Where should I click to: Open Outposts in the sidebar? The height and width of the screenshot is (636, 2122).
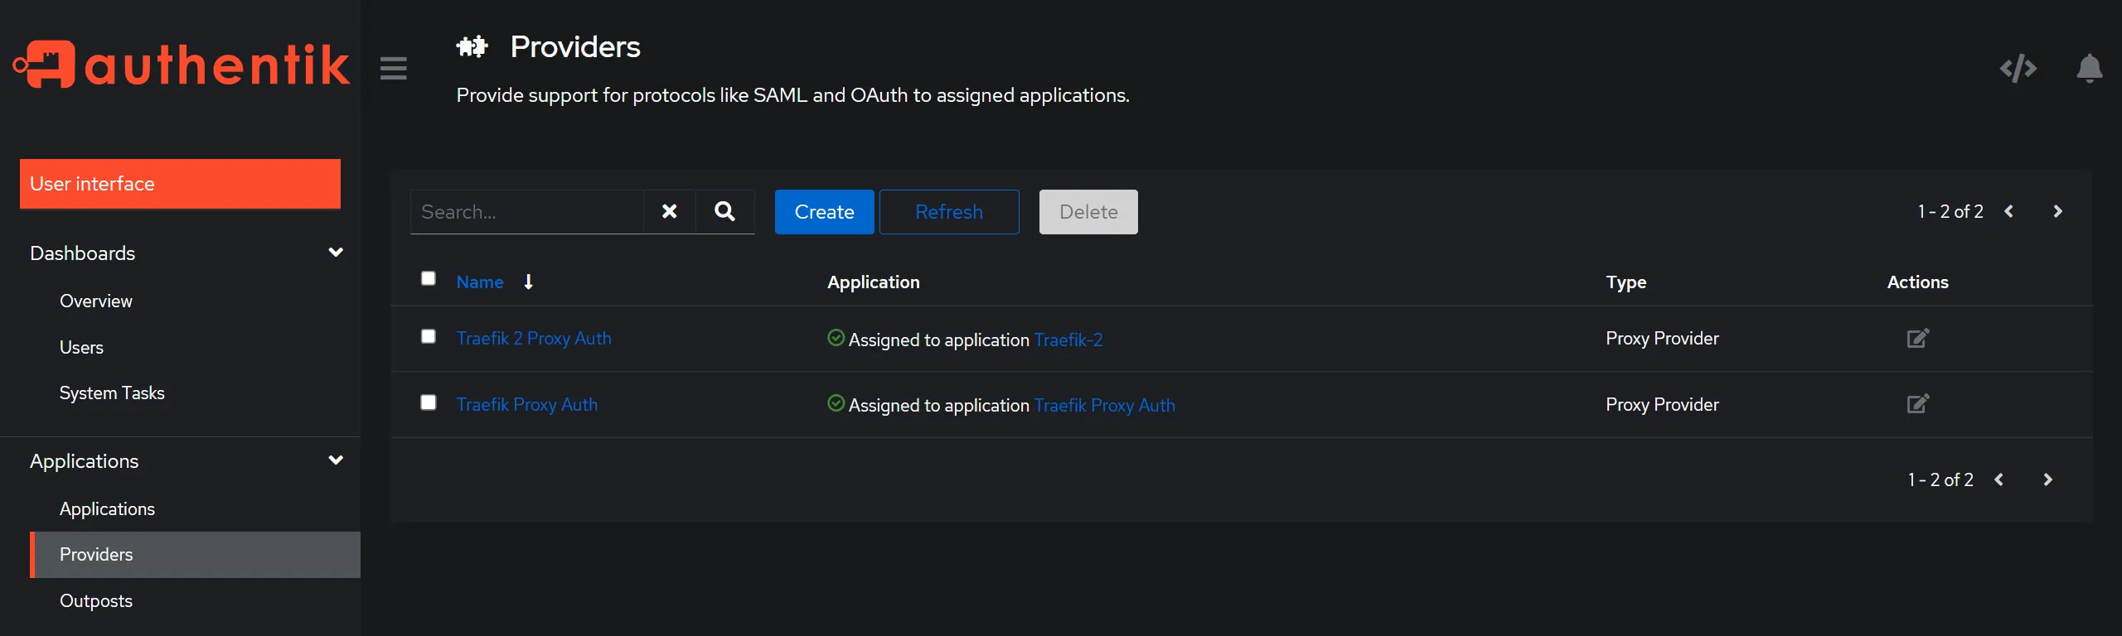tap(96, 601)
